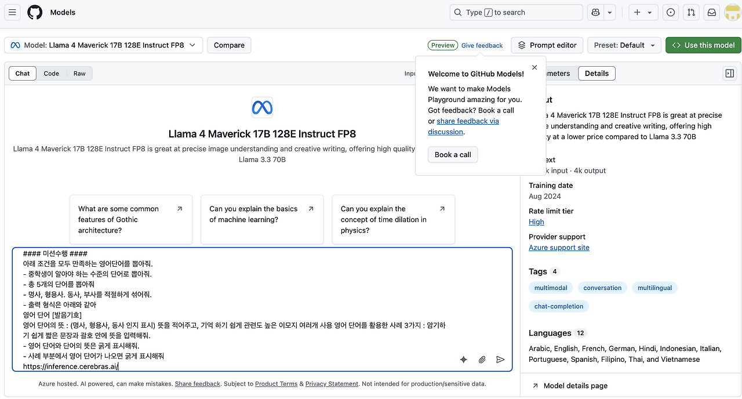This screenshot has height=399, width=742.
Task: Close the Welcome to GitHub Models popup
Action: click(x=534, y=67)
